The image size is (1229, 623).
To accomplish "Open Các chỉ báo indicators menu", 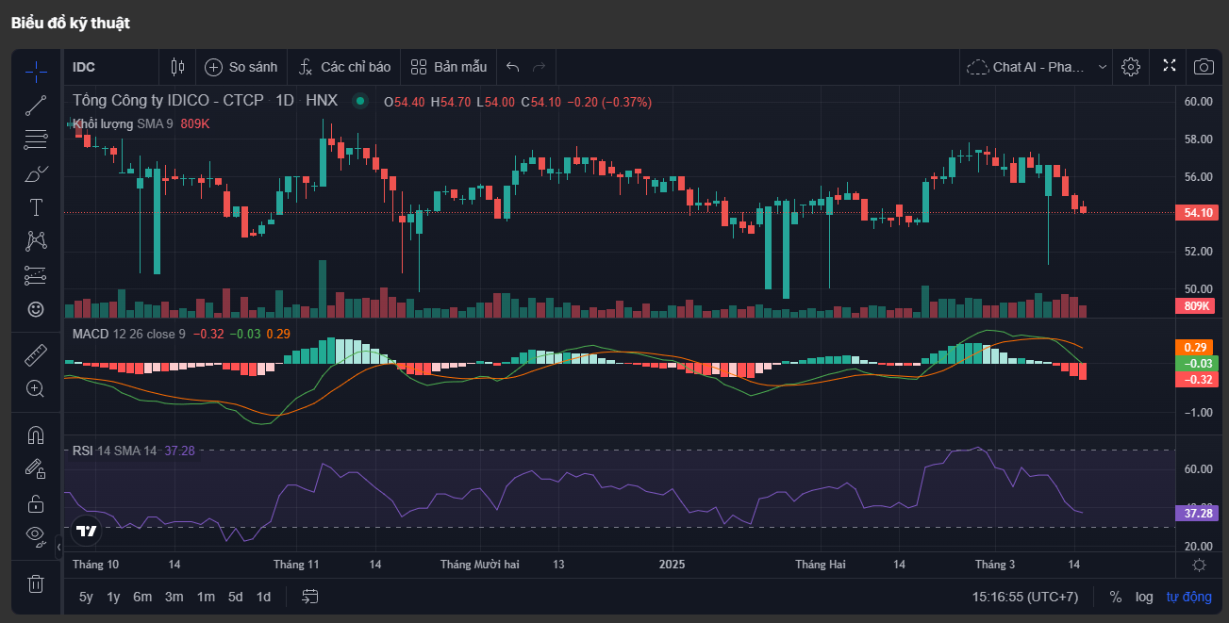I will [344, 67].
